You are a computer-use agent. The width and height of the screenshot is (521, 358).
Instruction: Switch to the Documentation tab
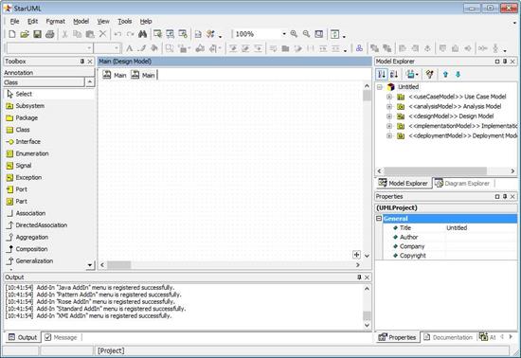tap(449, 337)
